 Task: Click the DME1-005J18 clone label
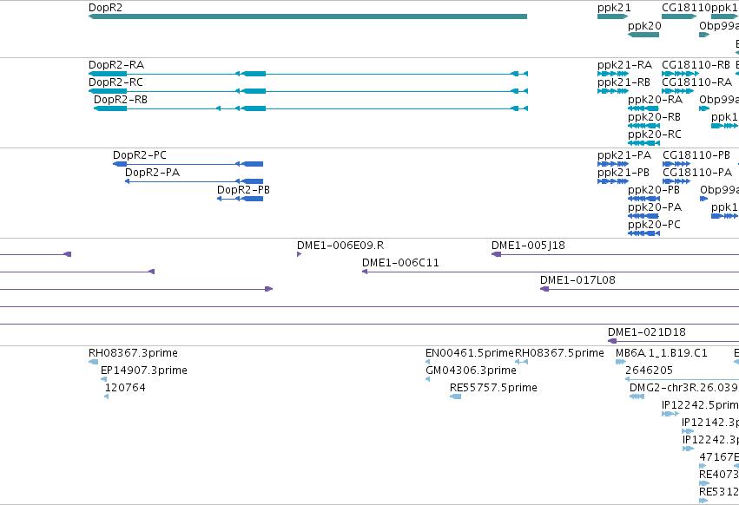click(x=528, y=246)
